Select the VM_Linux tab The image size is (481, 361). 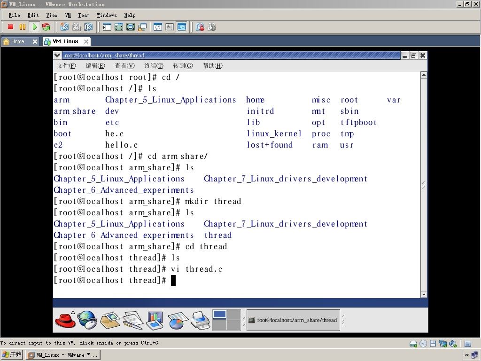(x=65, y=41)
